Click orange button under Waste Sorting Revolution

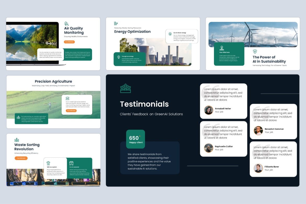click(21, 158)
